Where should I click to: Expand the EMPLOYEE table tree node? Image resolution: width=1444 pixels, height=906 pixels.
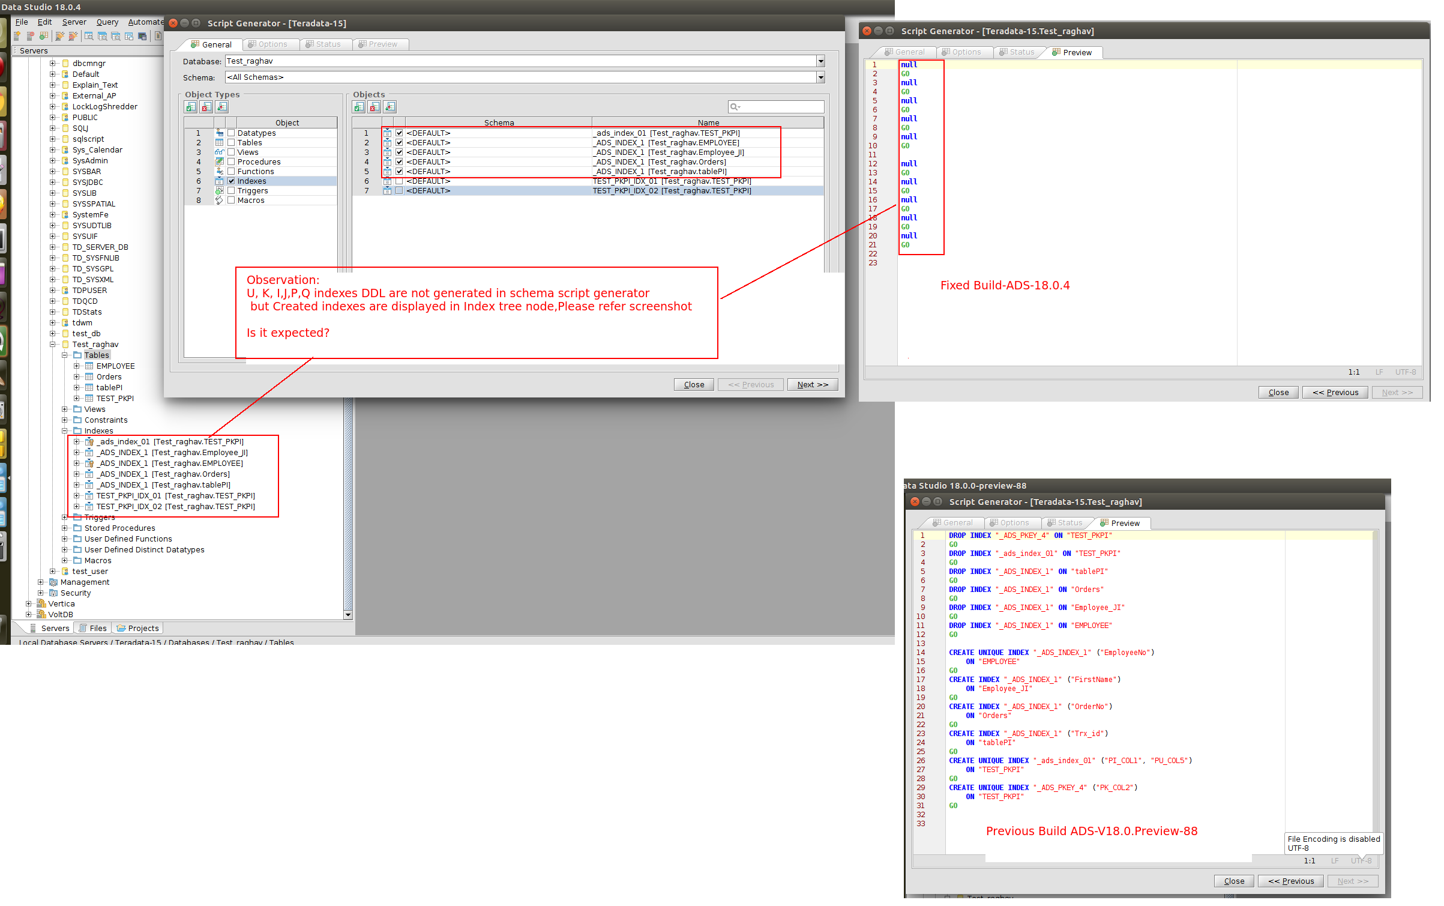click(77, 366)
